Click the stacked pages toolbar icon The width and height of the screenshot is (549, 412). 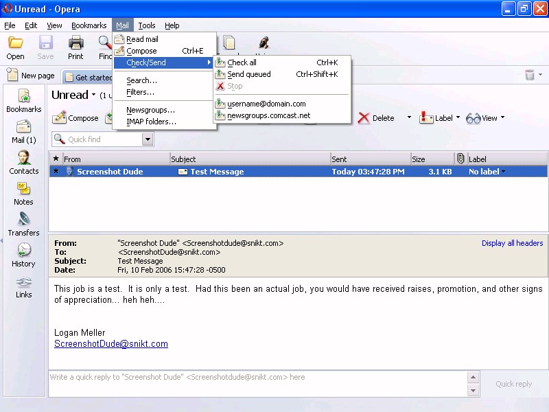coord(229,42)
